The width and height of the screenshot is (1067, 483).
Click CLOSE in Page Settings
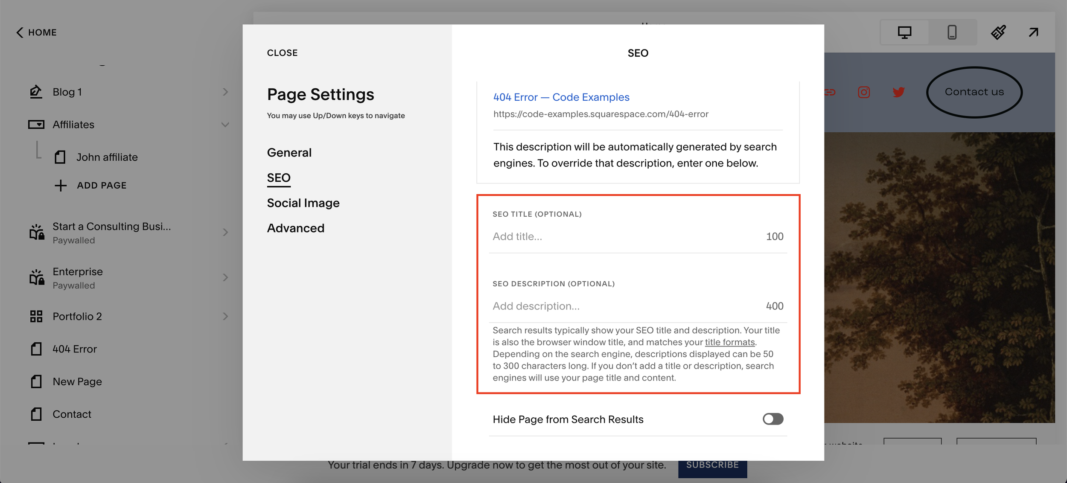click(x=282, y=53)
